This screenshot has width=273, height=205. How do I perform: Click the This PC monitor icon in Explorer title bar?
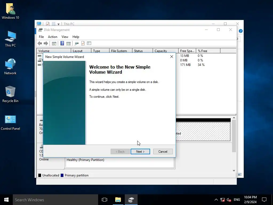pyautogui.click(x=39, y=24)
